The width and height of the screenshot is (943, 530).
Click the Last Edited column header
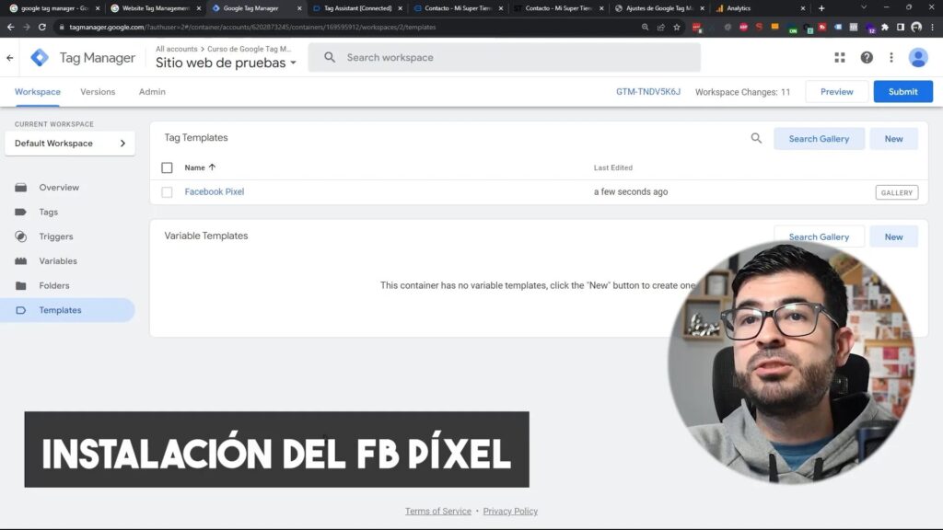coord(612,167)
